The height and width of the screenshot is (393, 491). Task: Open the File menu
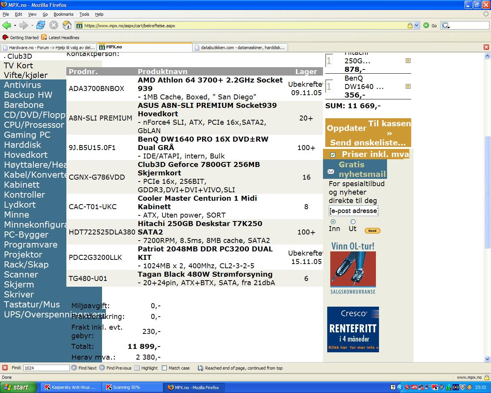tap(6, 14)
